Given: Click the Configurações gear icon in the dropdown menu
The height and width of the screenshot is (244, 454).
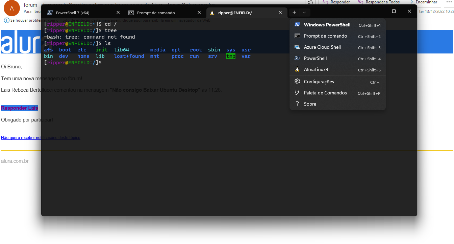Looking at the screenshot, I should pyautogui.click(x=297, y=82).
